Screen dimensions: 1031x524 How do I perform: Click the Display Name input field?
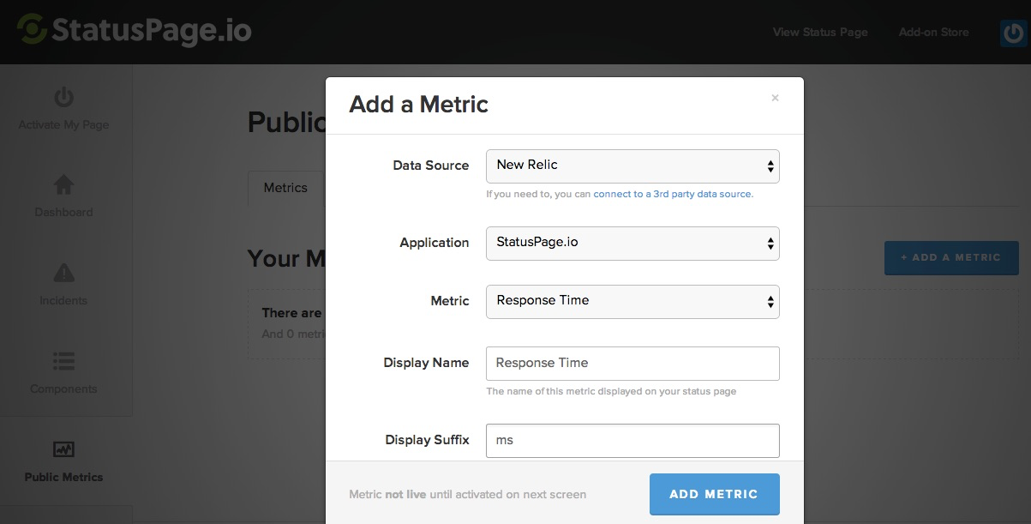[x=632, y=364]
